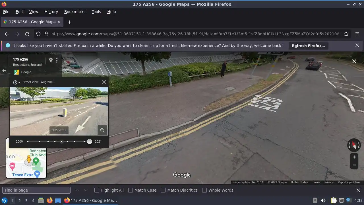The image size is (364, 205).
Task: Open the View menu
Action: pos(34,12)
